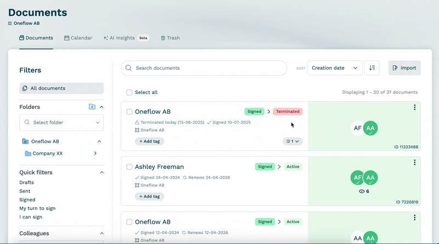Check the terminated Oneflow AB document checkbox
Screen dimensions: 439x244
tap(129, 112)
